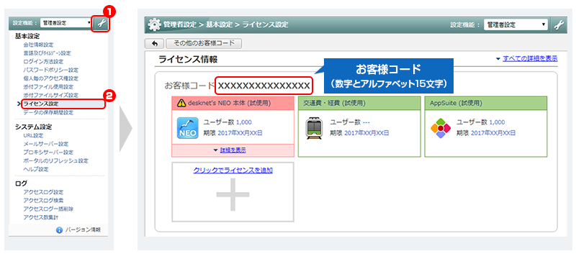Click the large plus to add license
576x259 pixels.
pos(233,194)
